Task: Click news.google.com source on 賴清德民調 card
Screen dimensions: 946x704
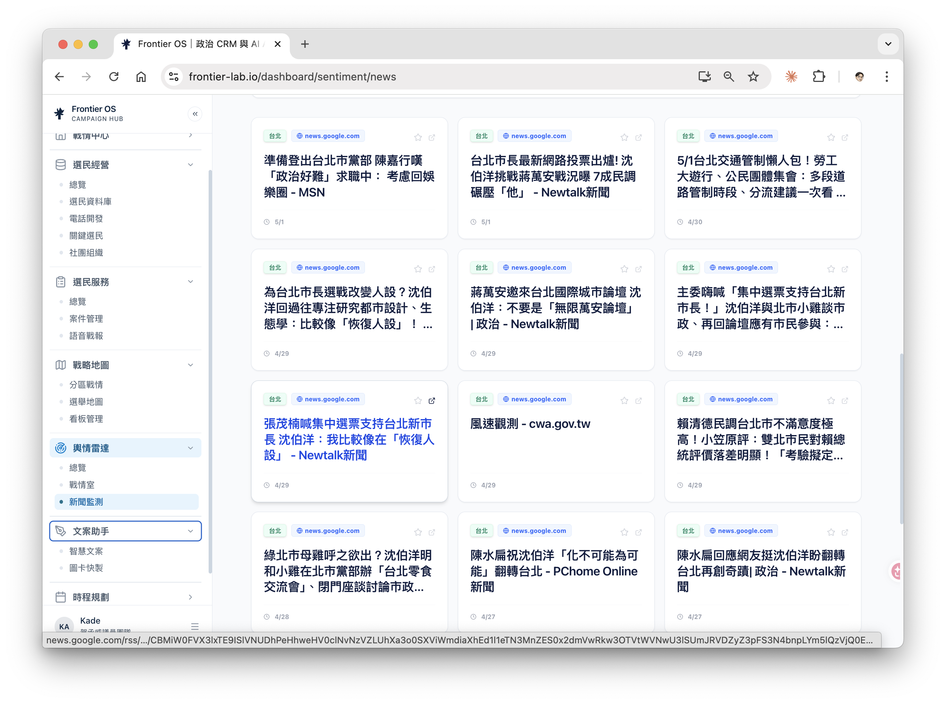Action: click(741, 399)
